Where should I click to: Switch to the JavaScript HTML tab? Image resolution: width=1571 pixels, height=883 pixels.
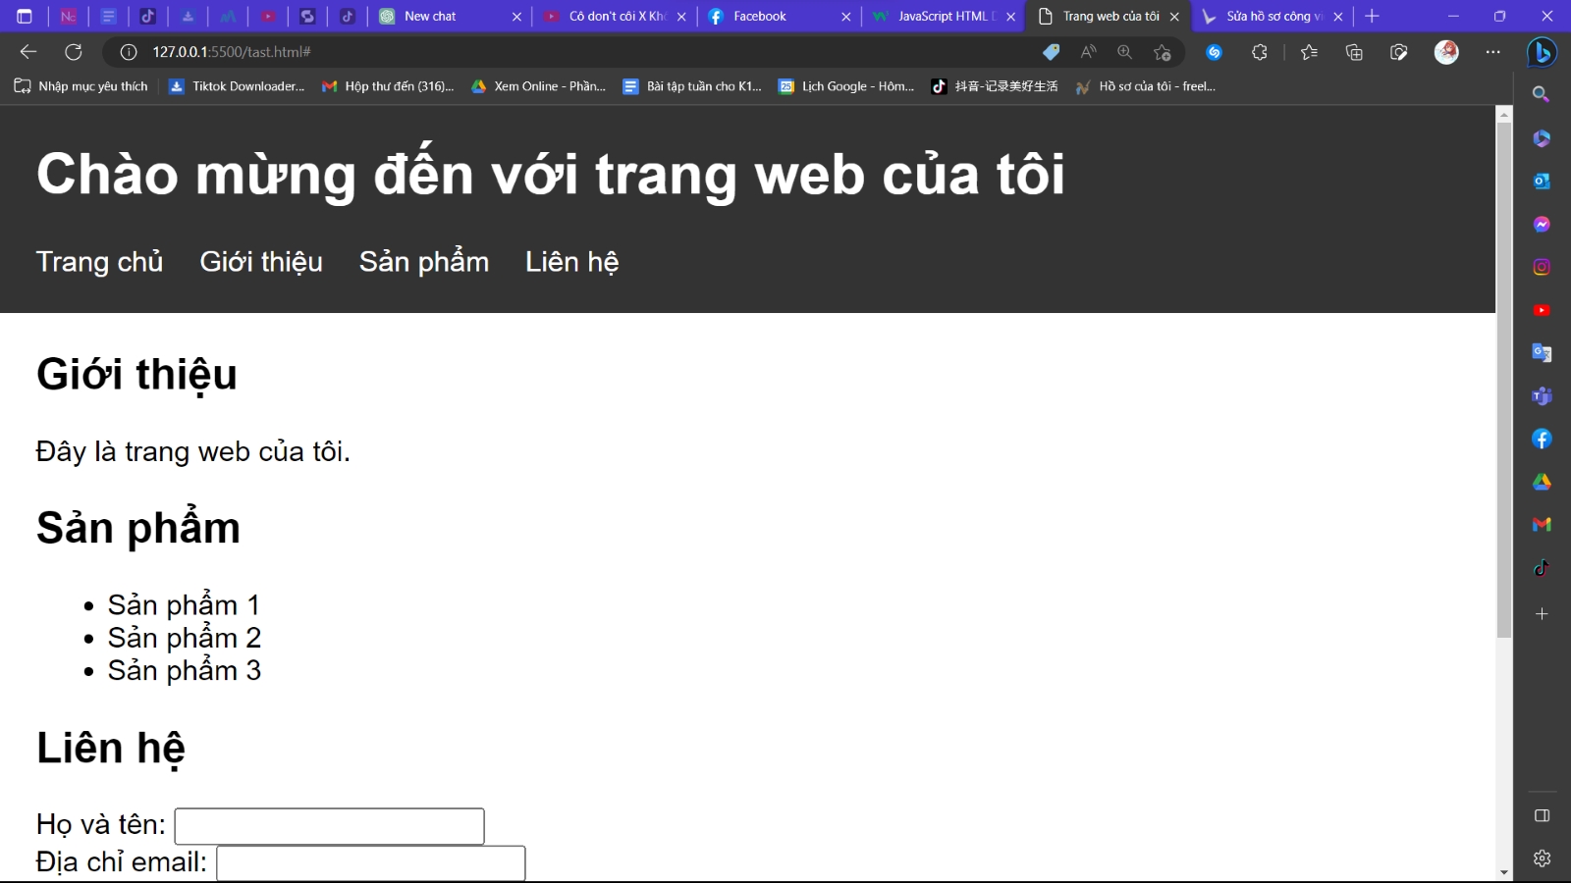point(943,17)
